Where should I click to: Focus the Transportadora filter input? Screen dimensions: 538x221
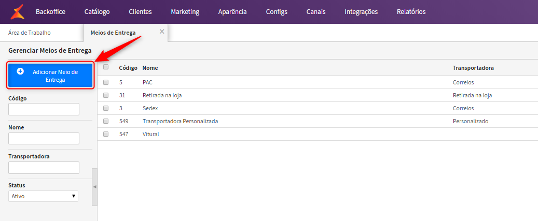point(44,167)
